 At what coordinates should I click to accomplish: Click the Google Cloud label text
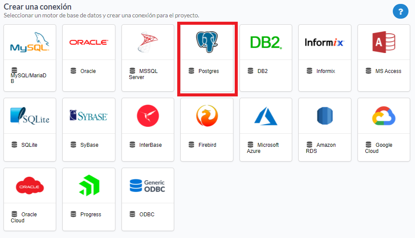379,148
